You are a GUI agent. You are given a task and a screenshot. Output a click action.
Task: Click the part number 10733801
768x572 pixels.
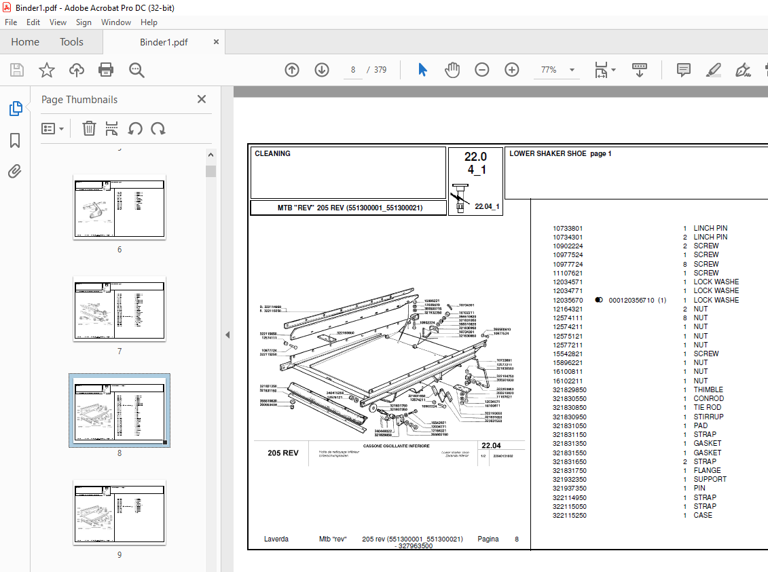pos(568,229)
